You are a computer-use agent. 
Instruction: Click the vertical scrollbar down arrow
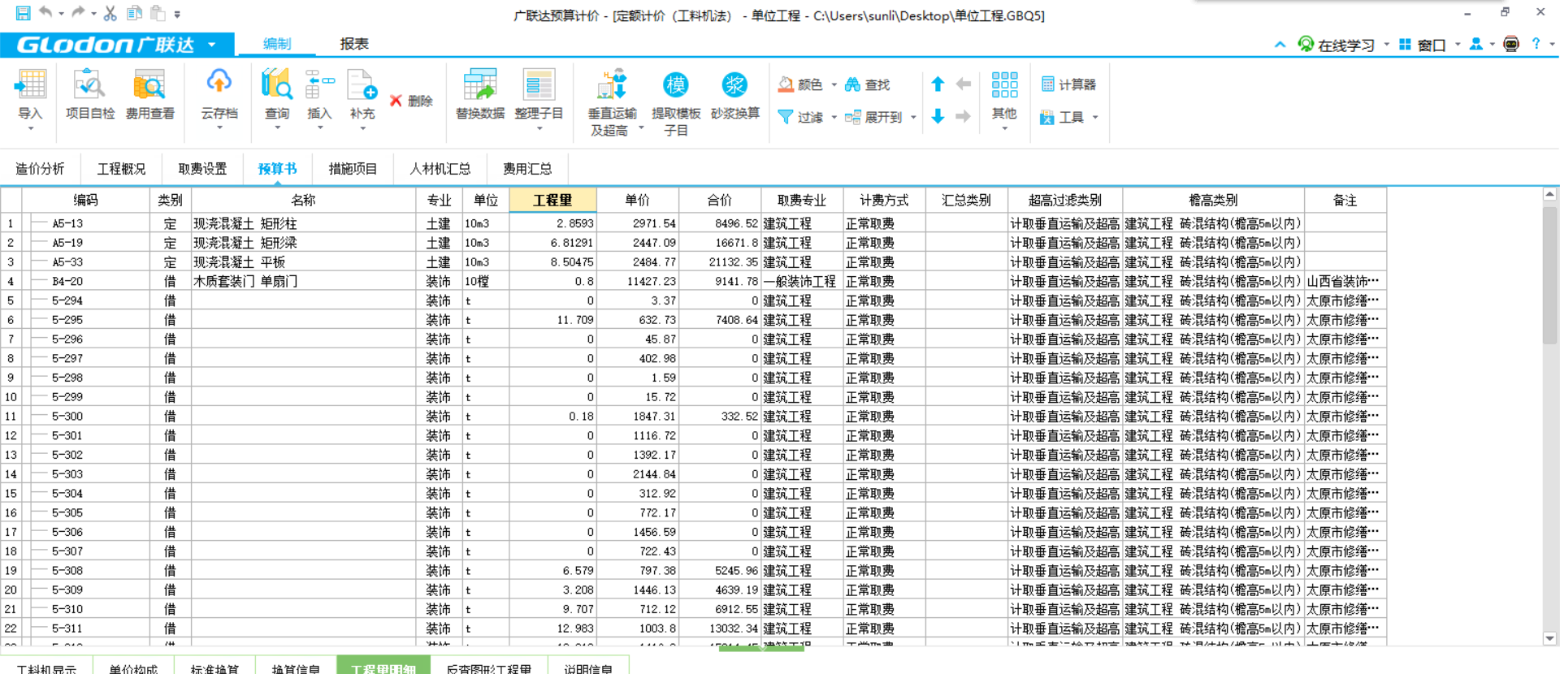(1549, 638)
